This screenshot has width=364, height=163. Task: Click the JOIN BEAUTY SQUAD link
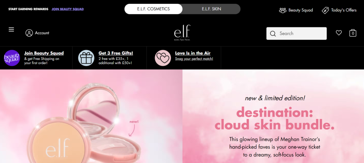tap(68, 9)
